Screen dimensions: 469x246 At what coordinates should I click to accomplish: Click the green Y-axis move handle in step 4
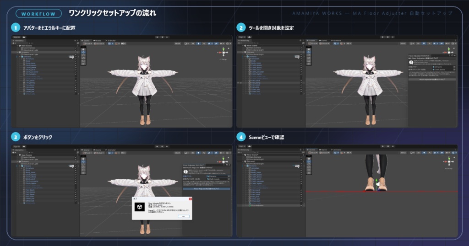[x=376, y=181]
